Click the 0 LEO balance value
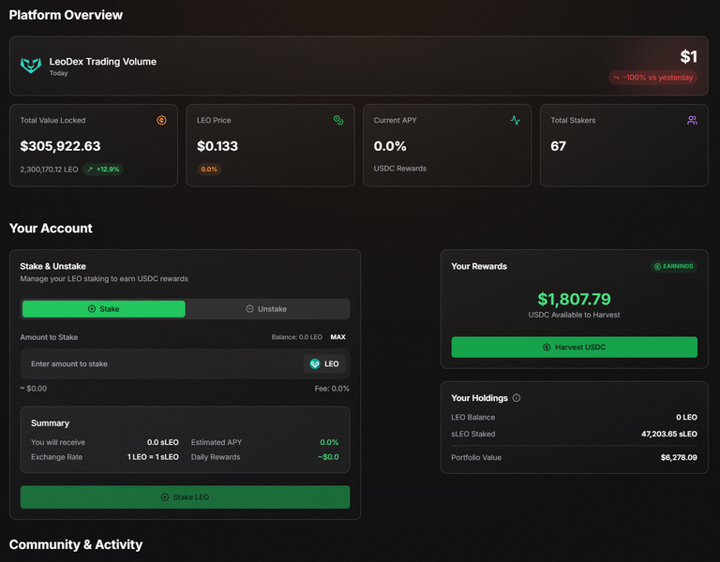 (x=686, y=417)
